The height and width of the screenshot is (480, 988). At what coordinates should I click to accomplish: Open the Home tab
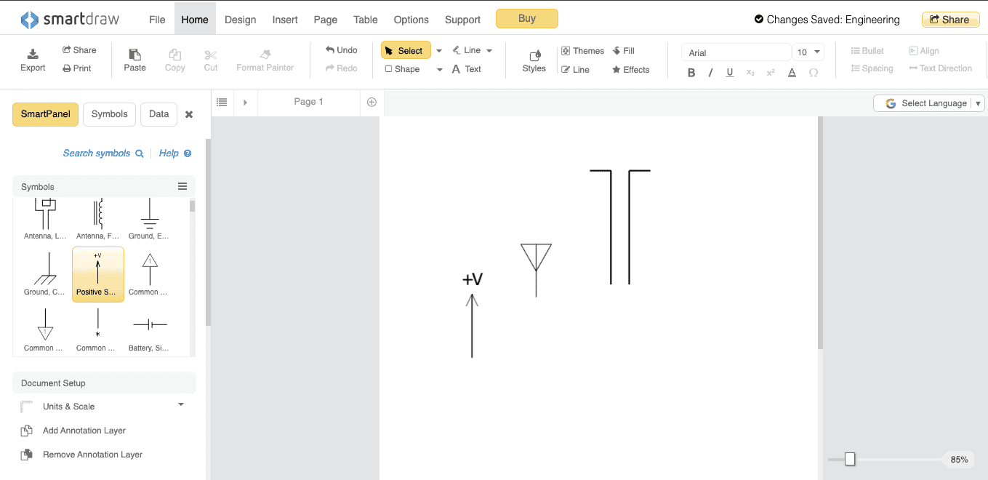tap(195, 20)
